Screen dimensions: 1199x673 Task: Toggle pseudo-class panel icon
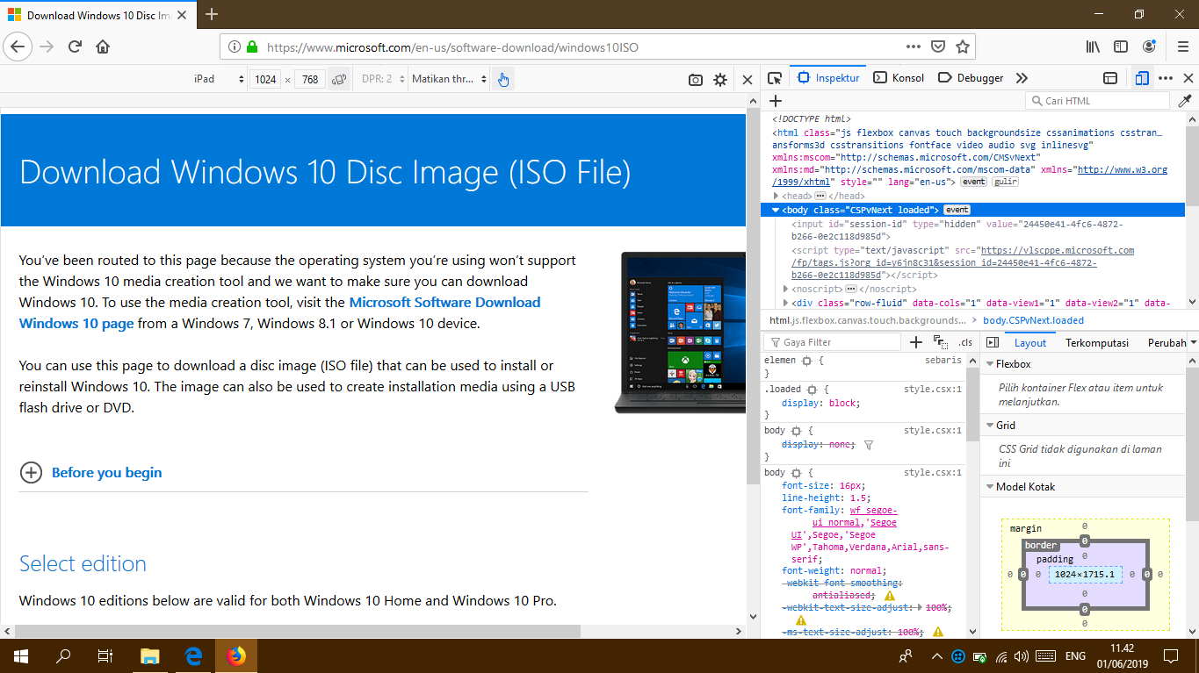941,342
